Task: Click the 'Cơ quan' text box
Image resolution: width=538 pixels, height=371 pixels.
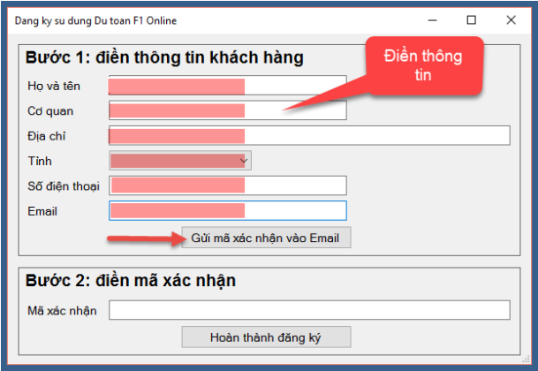Action: 226,110
